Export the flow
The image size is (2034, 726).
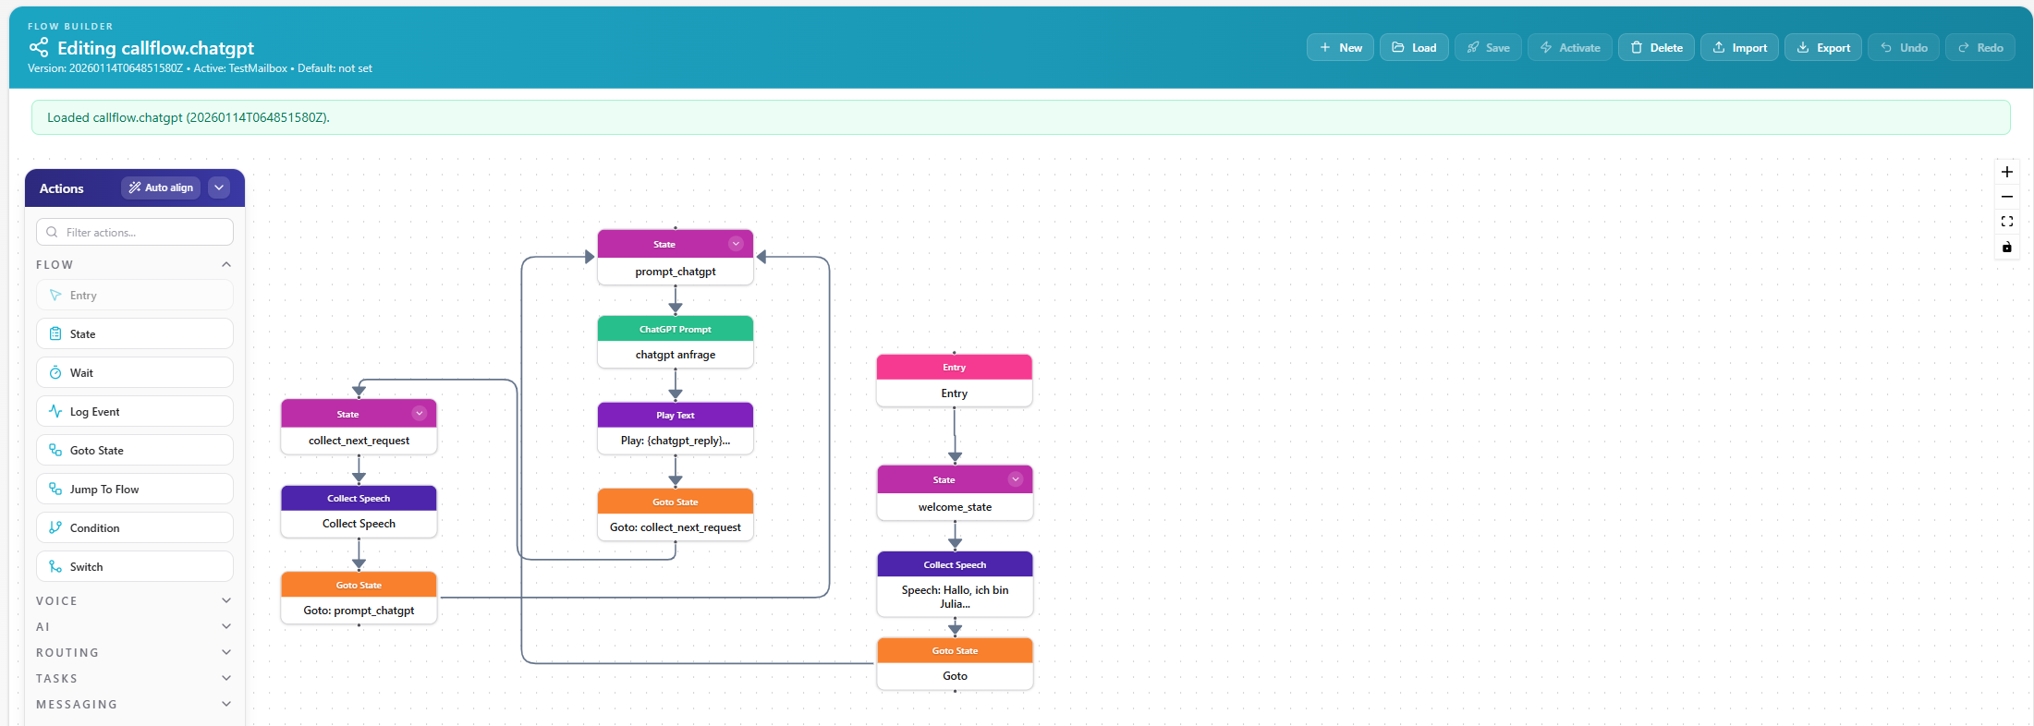click(x=1823, y=47)
